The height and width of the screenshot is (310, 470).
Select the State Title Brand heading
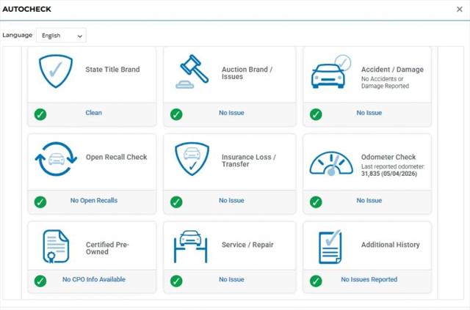[112, 70]
